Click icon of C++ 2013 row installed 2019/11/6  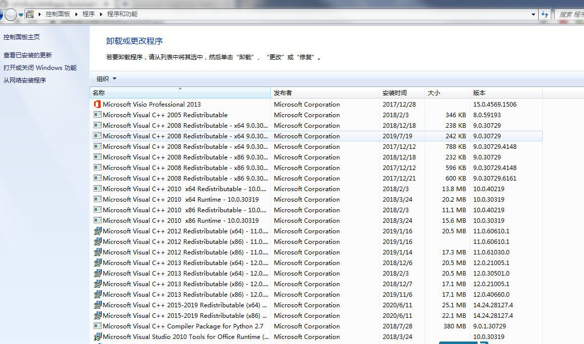98,294
